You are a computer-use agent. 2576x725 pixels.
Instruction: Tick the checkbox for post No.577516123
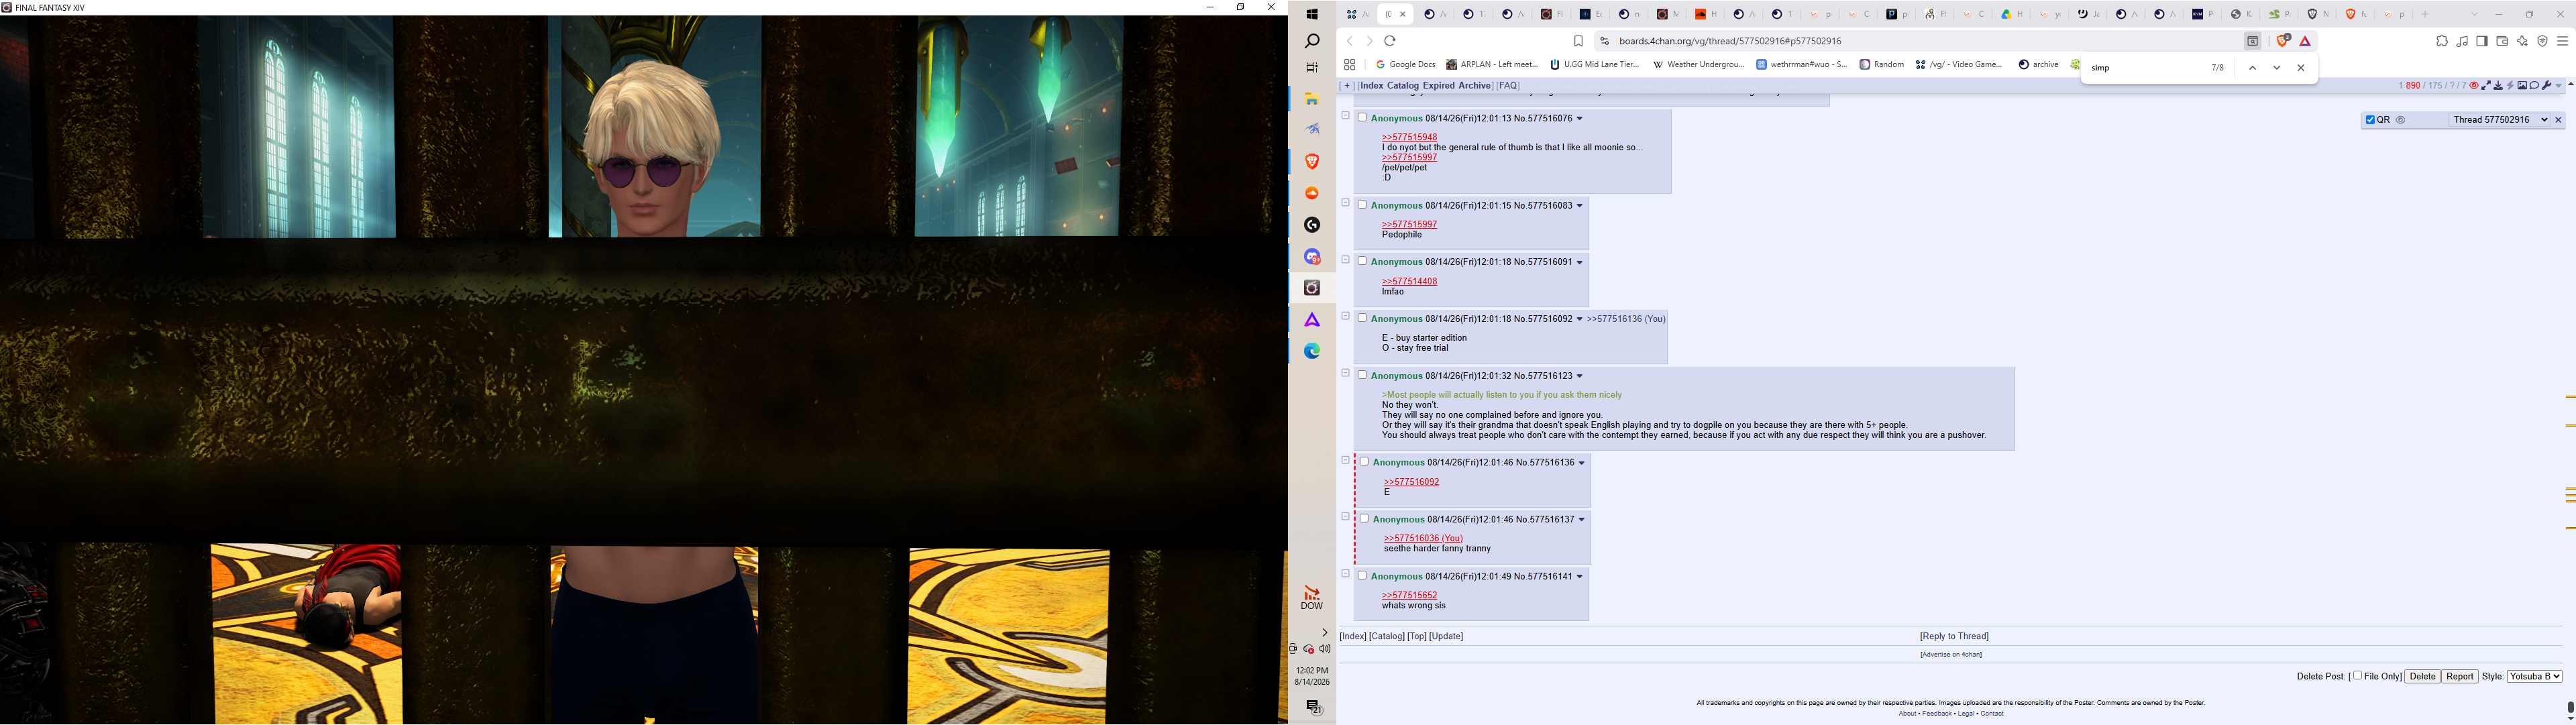coord(1362,375)
